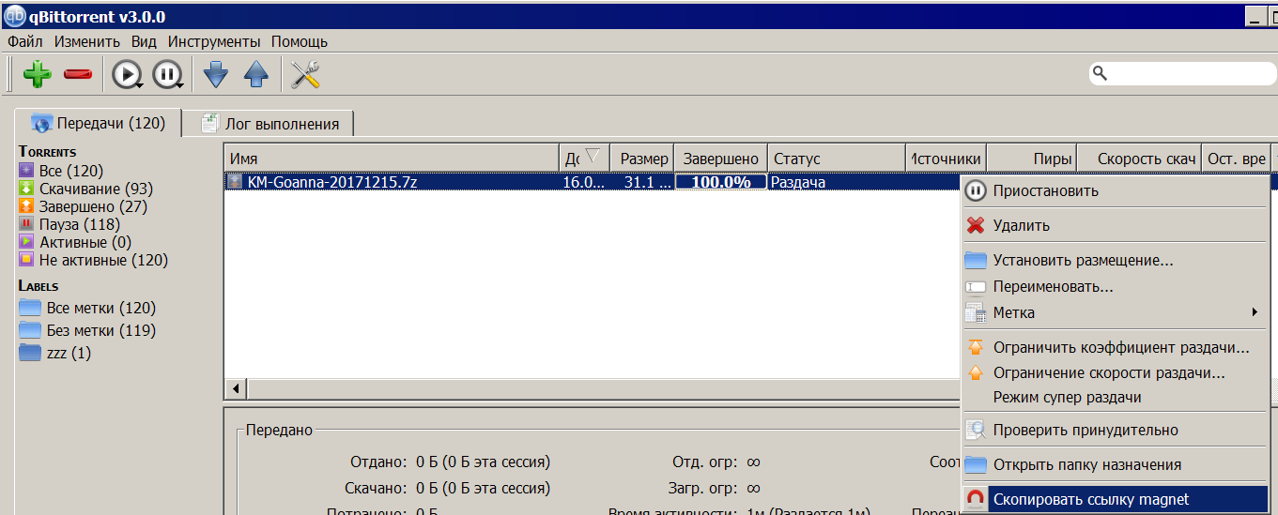Viewport: 1278px width, 515px height.
Task: Select the Все метки (120) label
Action: (87, 308)
